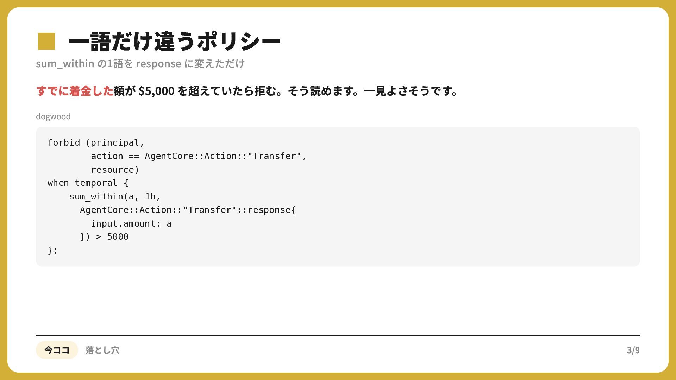Open the 落とし穴 footer section
Viewport: 676px width, 380px height.
102,350
